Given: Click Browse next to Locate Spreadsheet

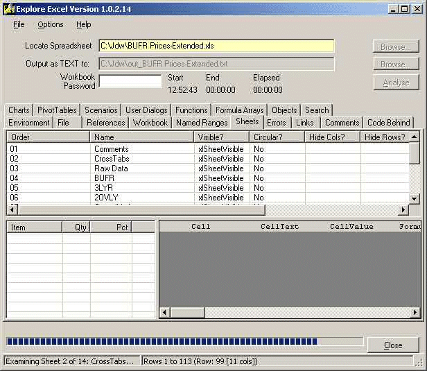Looking at the screenshot, I should [x=396, y=46].
